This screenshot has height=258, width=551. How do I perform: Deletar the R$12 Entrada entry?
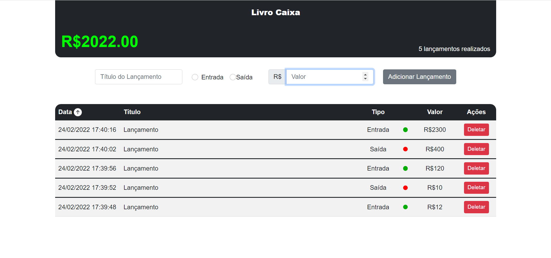coord(476,207)
